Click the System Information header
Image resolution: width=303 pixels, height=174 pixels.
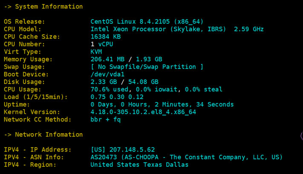pos(43,6)
